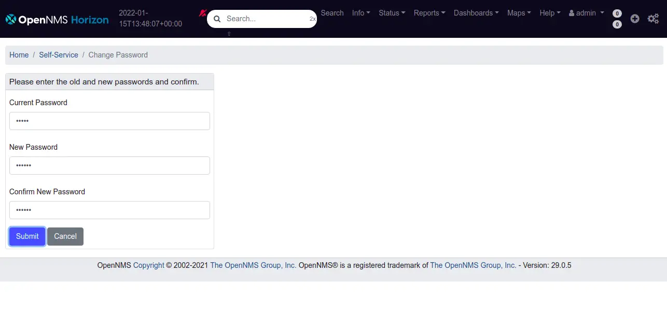Click the red notification bell icon

[x=202, y=13]
